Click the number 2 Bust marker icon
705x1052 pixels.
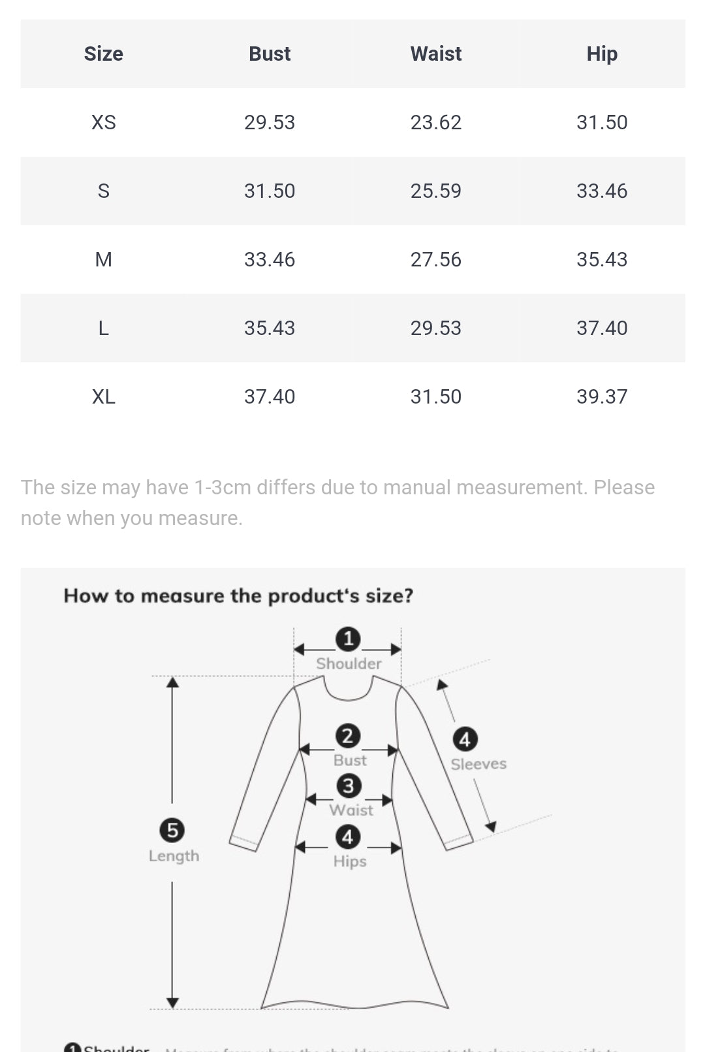click(348, 736)
